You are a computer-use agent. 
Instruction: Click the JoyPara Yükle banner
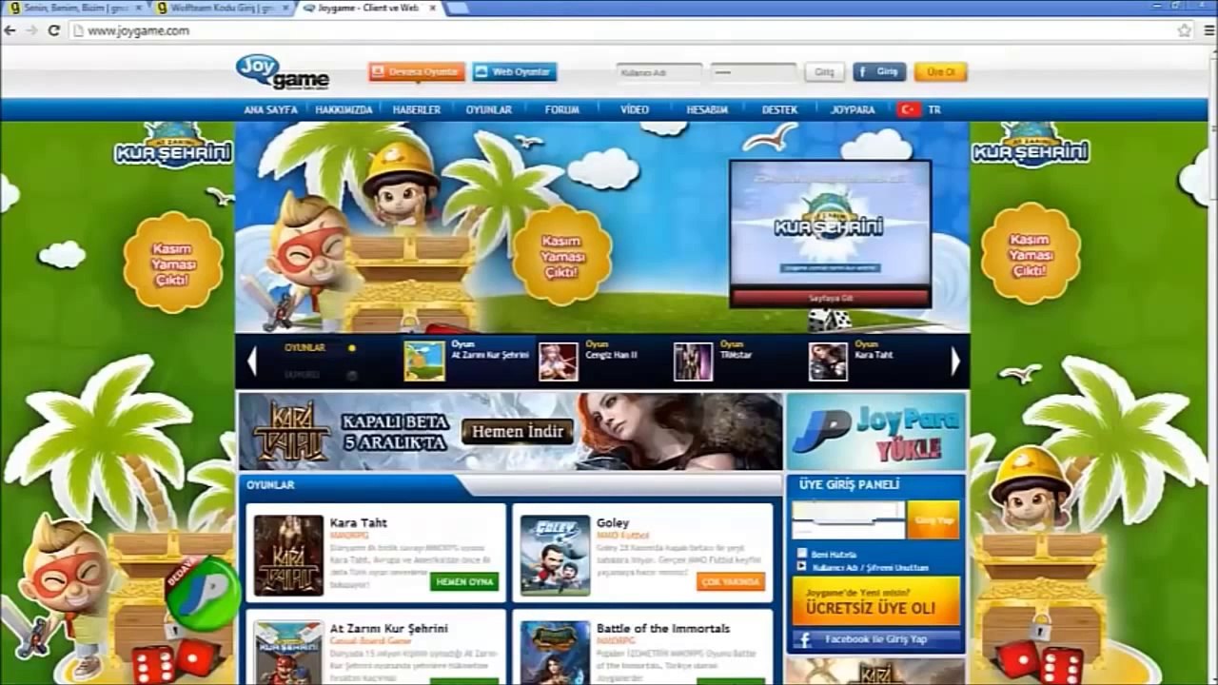(x=876, y=432)
